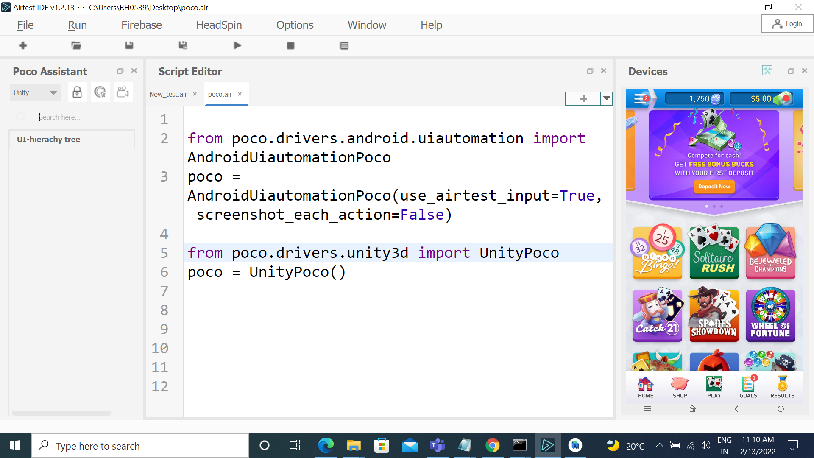Tap the SHOP piggy bank tab
Viewport: 814px width, 458px height.
coord(680,387)
